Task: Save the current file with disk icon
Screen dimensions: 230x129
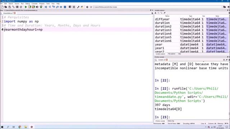Action: (x=10, y=7)
